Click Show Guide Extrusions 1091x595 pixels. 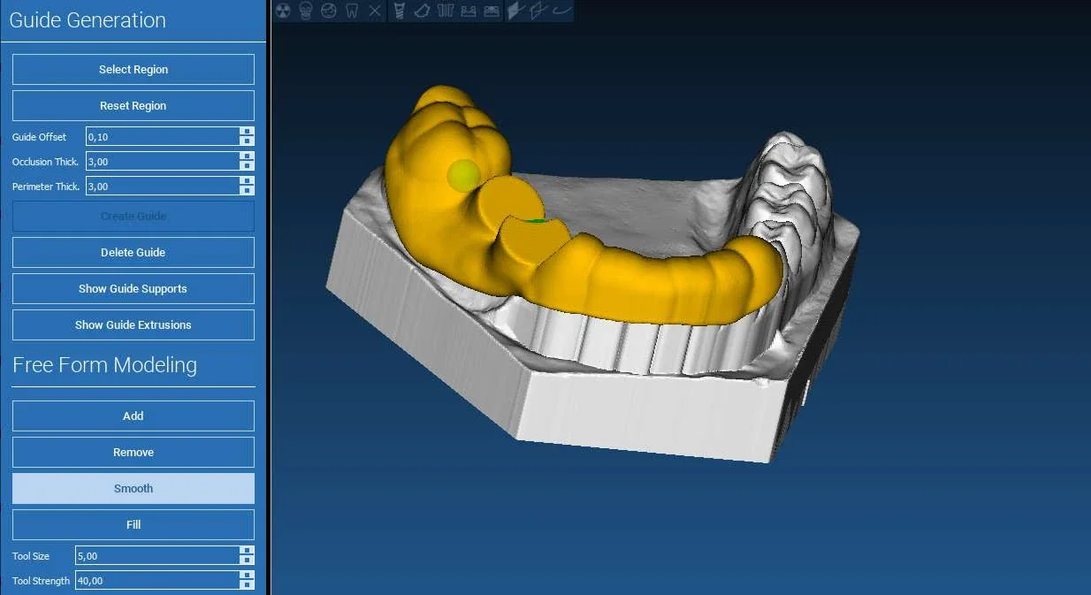point(134,325)
